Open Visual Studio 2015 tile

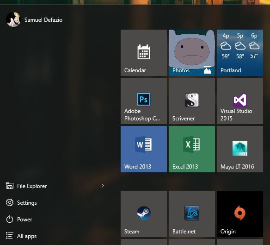pyautogui.click(x=240, y=101)
